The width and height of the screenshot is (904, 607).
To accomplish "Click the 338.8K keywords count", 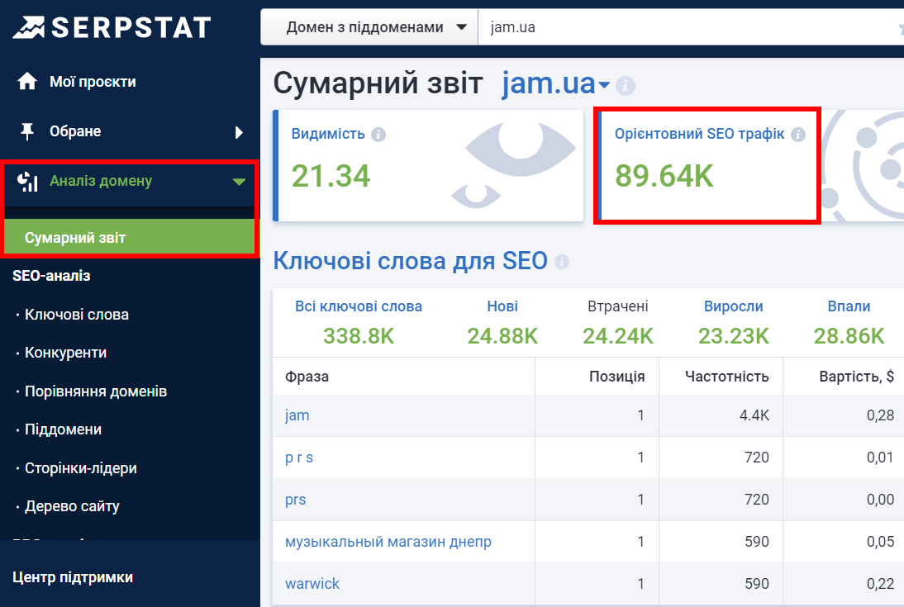I will (359, 336).
